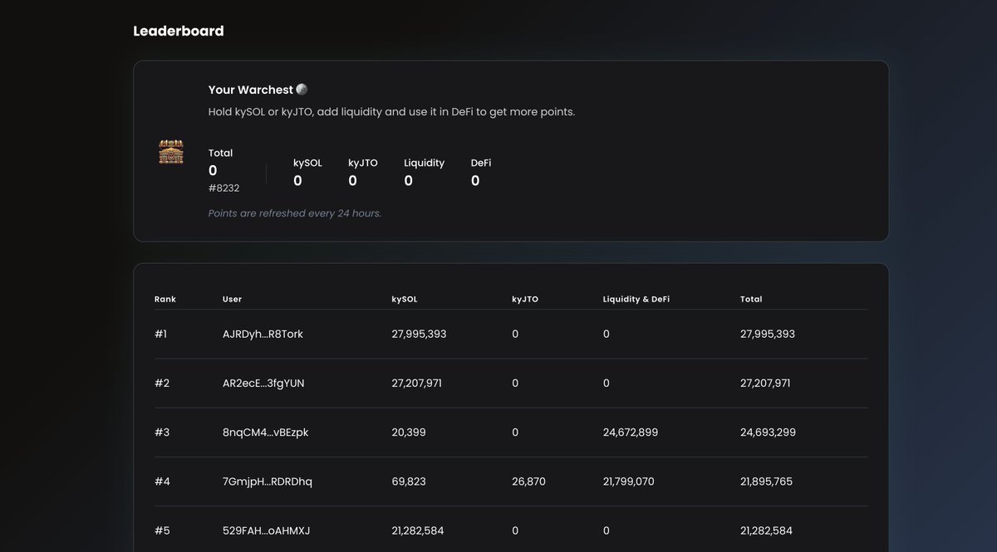Click kySOL value 20,399
Viewport: 997px width, 552px height.
[x=410, y=432]
